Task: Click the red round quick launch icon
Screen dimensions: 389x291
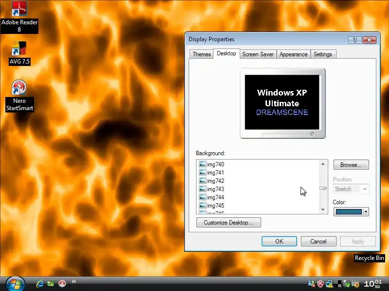Action: tap(62, 283)
